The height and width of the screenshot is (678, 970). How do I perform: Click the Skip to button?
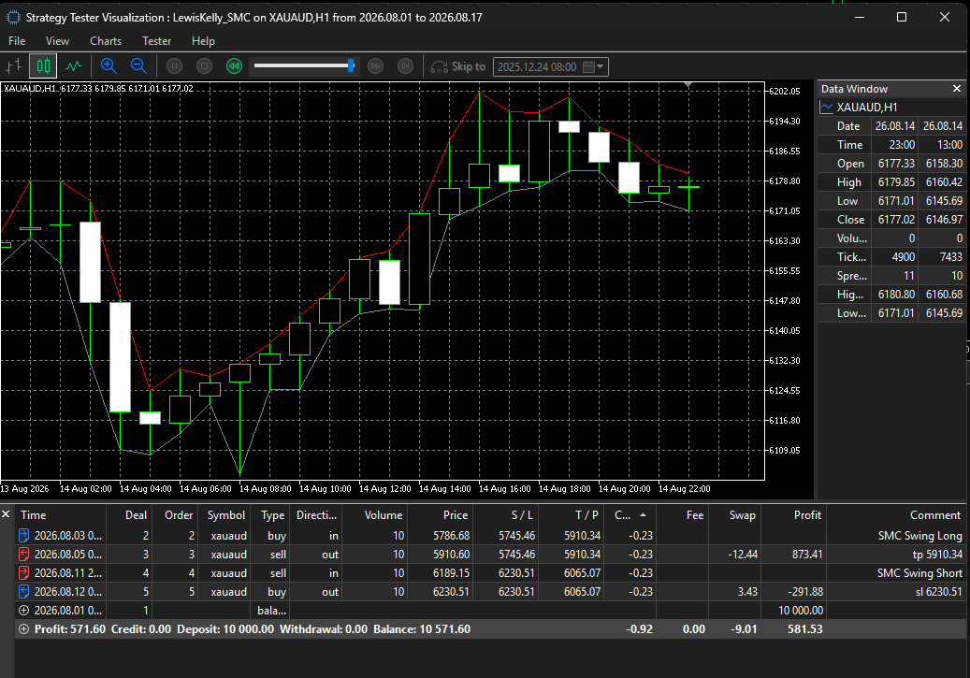457,66
